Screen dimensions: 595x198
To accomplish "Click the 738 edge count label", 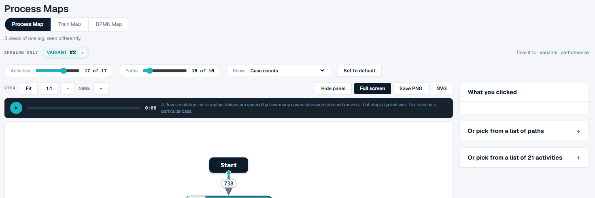I will pos(229,183).
